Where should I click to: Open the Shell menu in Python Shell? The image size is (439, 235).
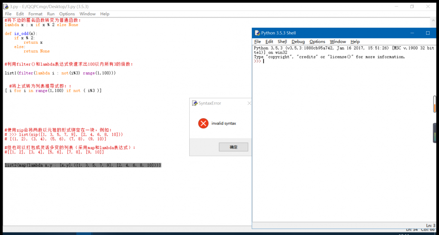[x=282, y=42]
